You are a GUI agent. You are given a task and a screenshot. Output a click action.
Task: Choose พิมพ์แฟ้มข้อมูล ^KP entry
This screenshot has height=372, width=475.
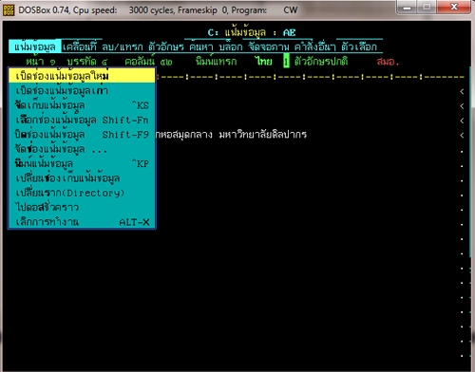point(82,163)
